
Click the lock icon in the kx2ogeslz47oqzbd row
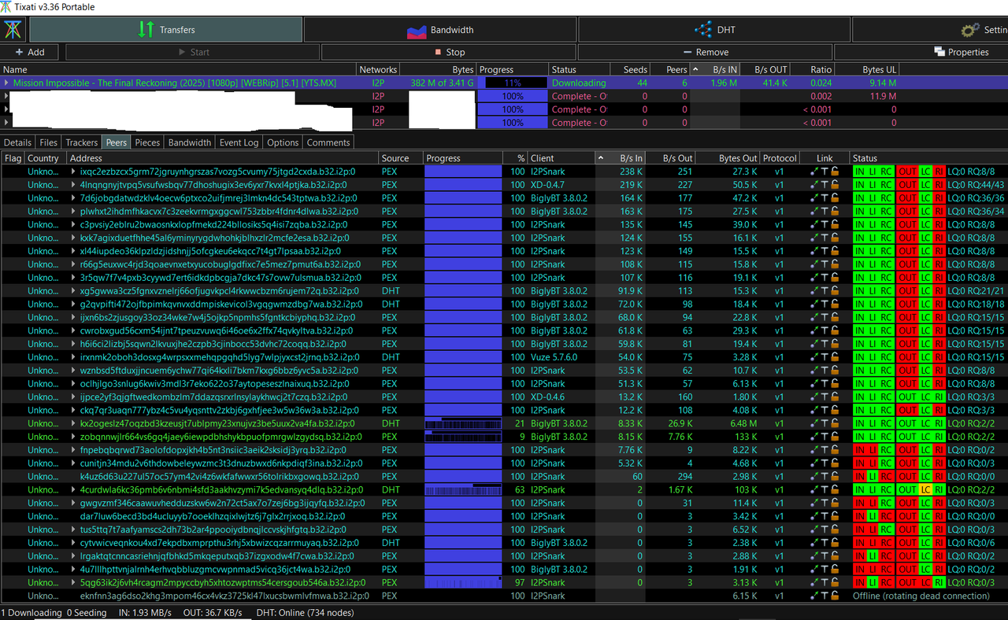point(836,423)
